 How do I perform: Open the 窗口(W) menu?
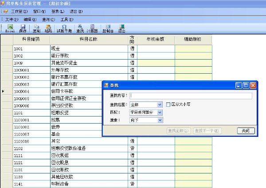(39, 11)
